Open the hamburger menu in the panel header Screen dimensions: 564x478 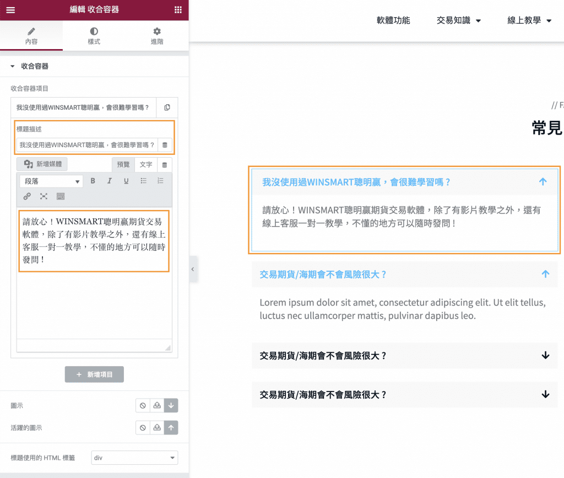(x=10, y=10)
